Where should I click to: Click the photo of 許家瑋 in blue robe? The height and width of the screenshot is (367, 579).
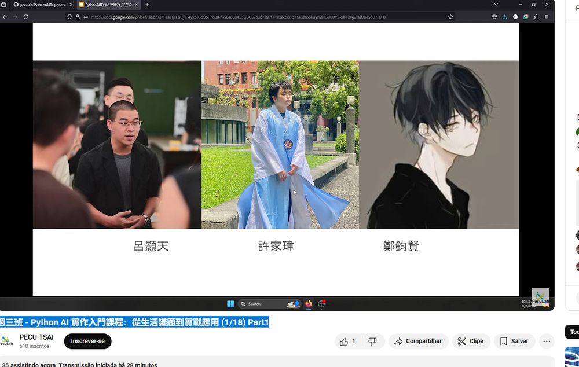click(280, 145)
